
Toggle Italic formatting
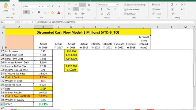coord(33,12)
